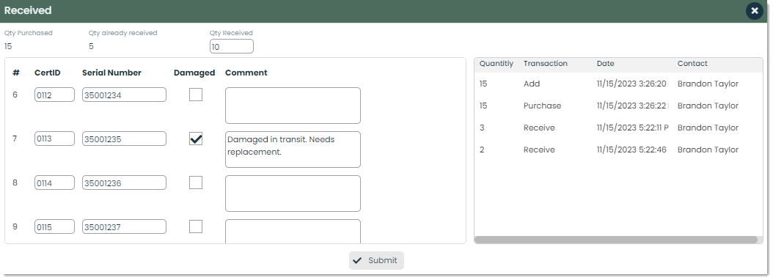Select the Transaction column header
The image size is (773, 280).
545,64
